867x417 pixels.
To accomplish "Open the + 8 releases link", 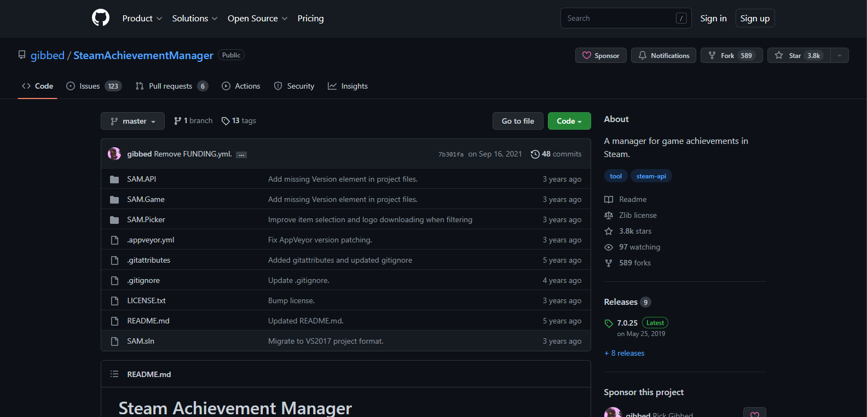I will [x=625, y=354].
